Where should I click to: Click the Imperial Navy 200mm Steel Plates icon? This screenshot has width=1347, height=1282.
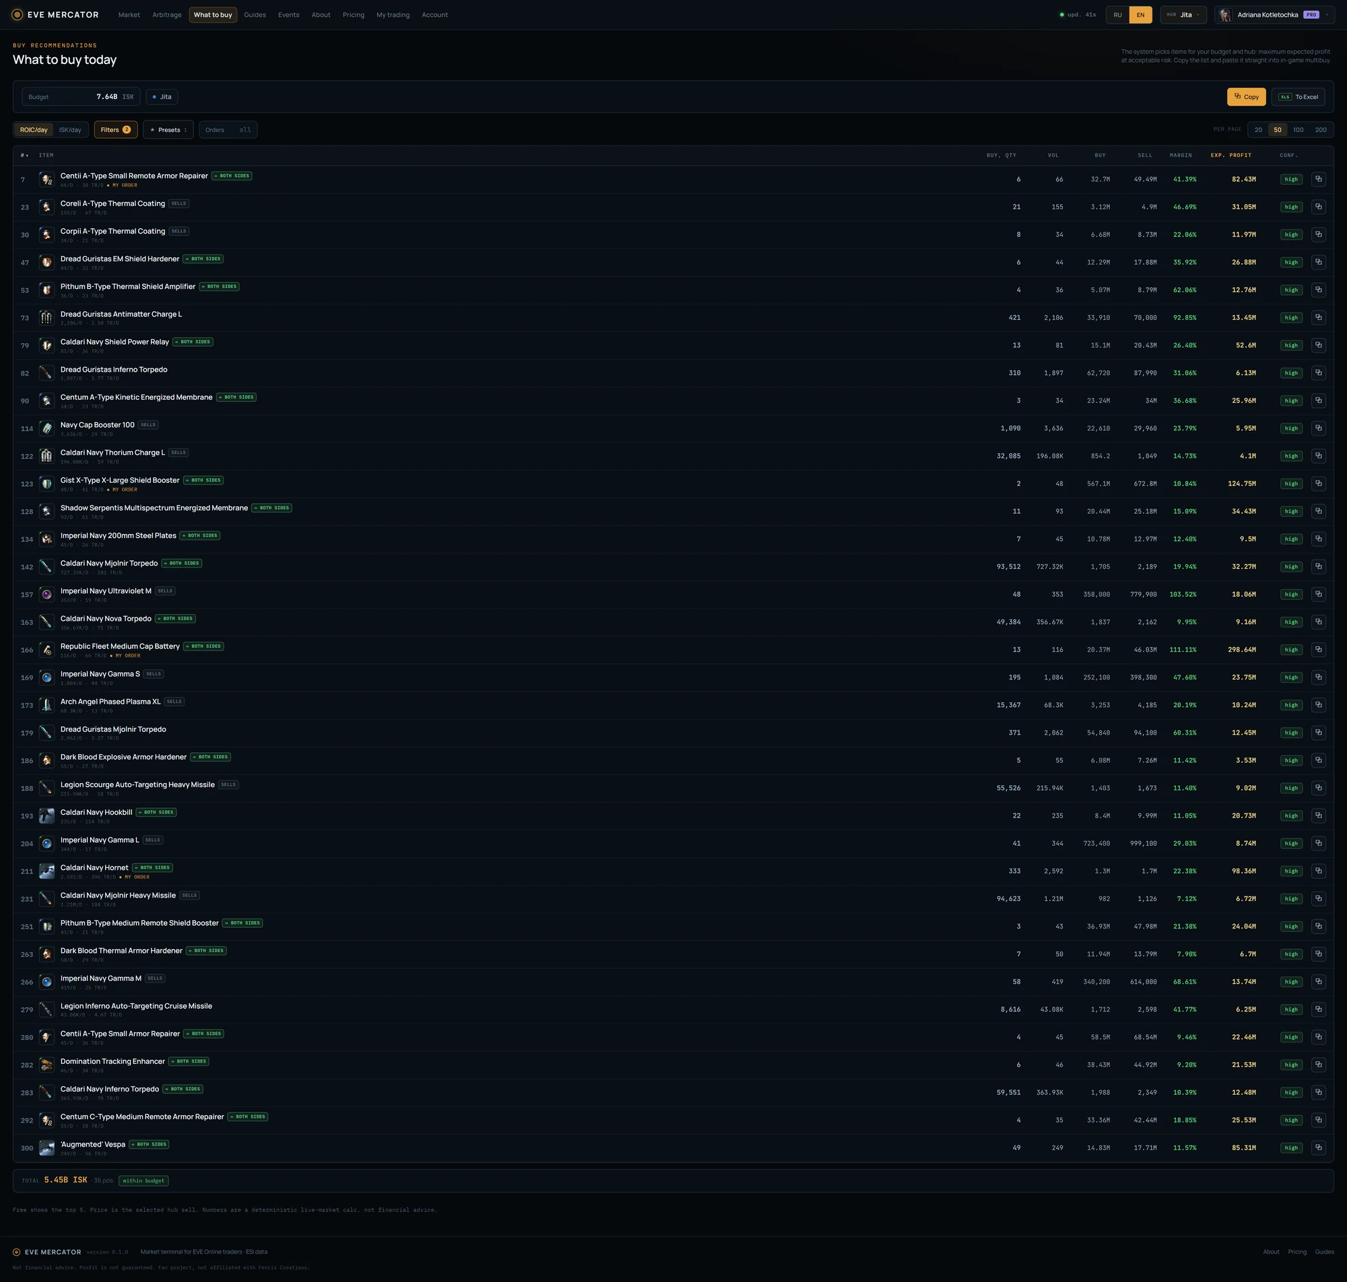pos(46,539)
